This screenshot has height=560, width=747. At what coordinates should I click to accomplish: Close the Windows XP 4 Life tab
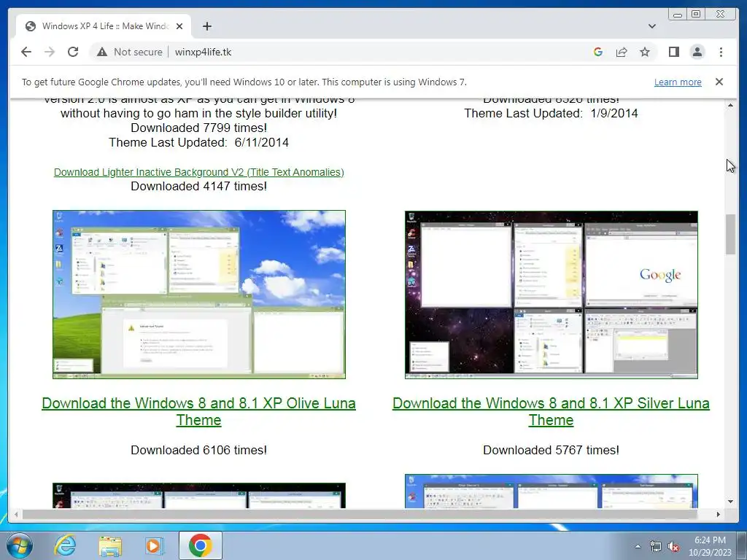click(x=179, y=26)
